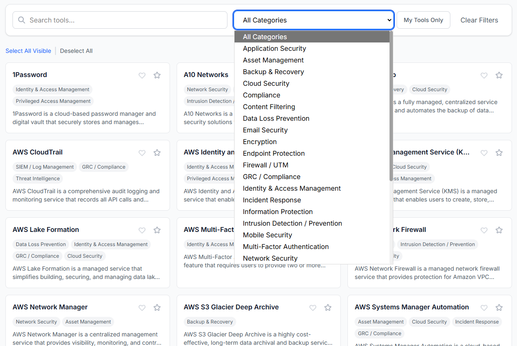The image size is (517, 346).
Task: Pick GRC / Compliance from category list
Action: click(x=312, y=177)
